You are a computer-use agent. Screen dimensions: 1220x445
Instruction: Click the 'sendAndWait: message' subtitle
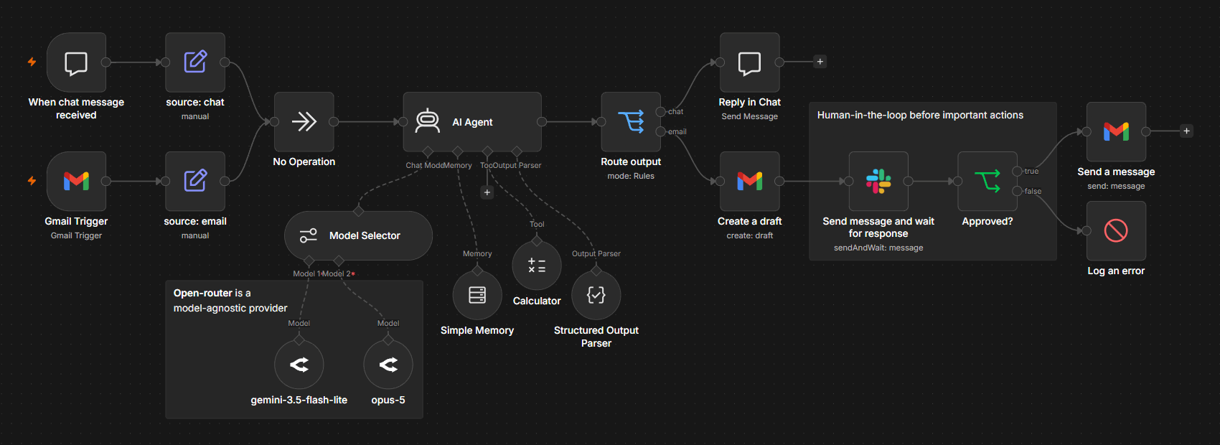click(878, 248)
